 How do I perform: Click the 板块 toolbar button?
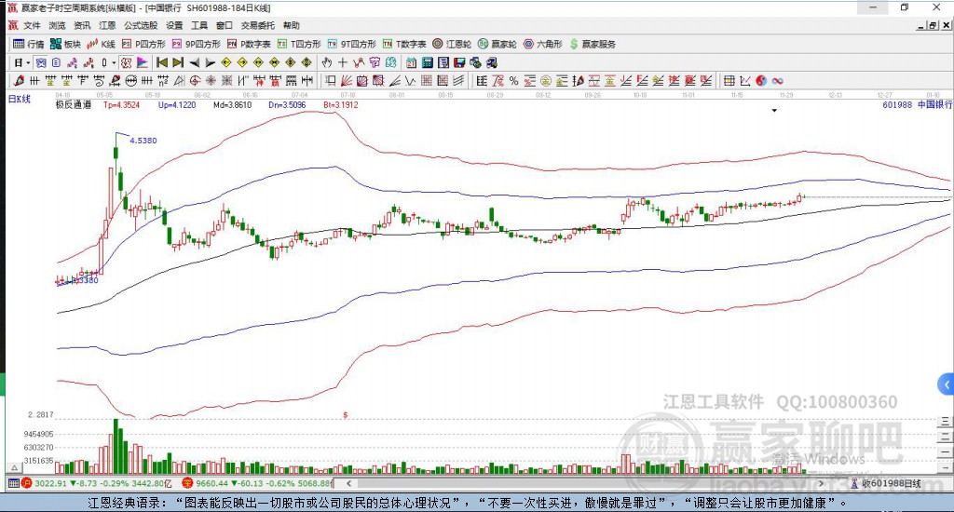pos(66,44)
